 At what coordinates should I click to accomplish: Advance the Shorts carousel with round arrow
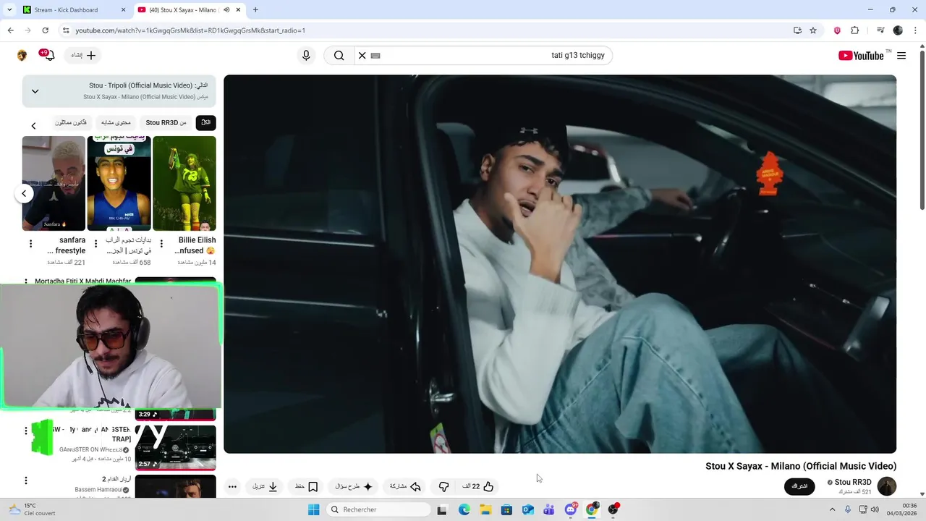tap(24, 193)
